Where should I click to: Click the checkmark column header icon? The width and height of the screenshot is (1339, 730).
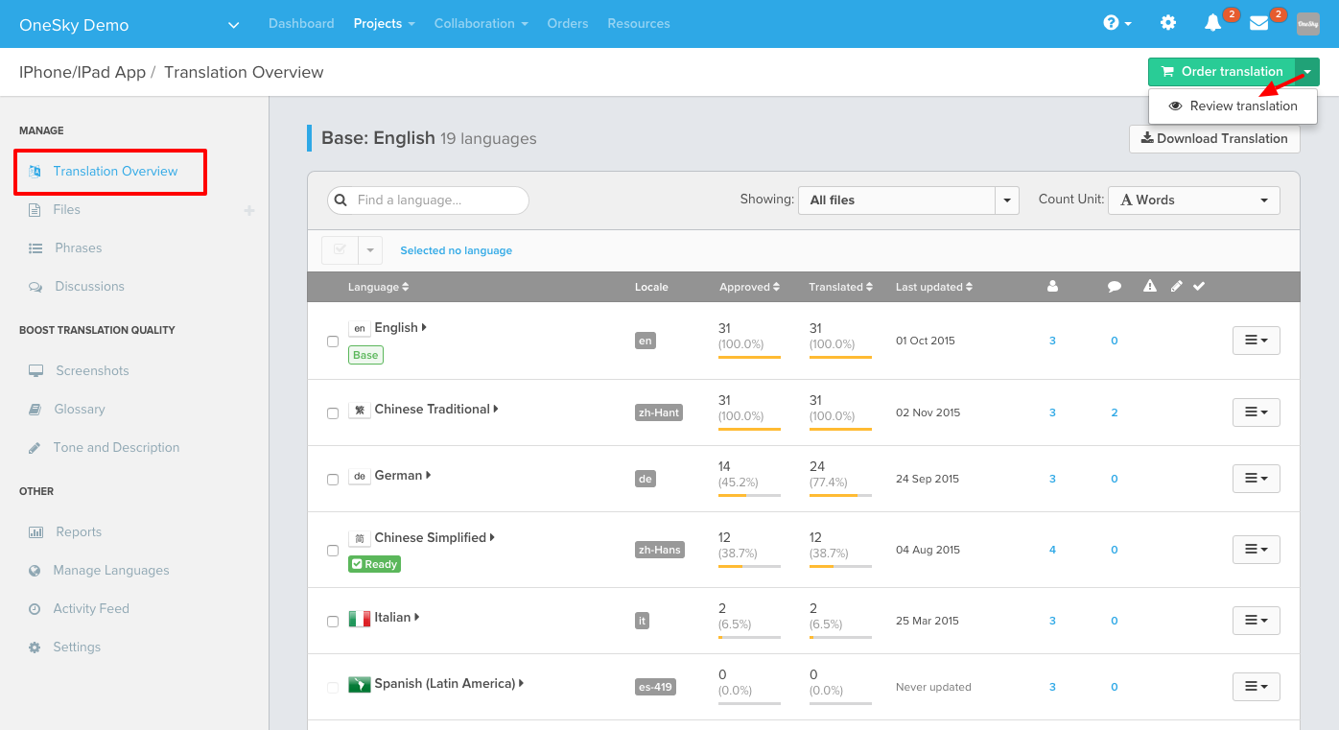point(1199,286)
